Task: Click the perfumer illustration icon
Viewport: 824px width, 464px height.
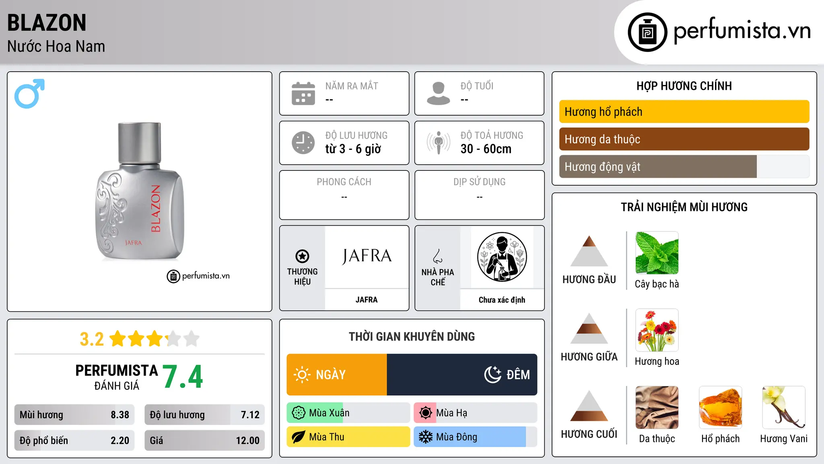Action: point(502,257)
